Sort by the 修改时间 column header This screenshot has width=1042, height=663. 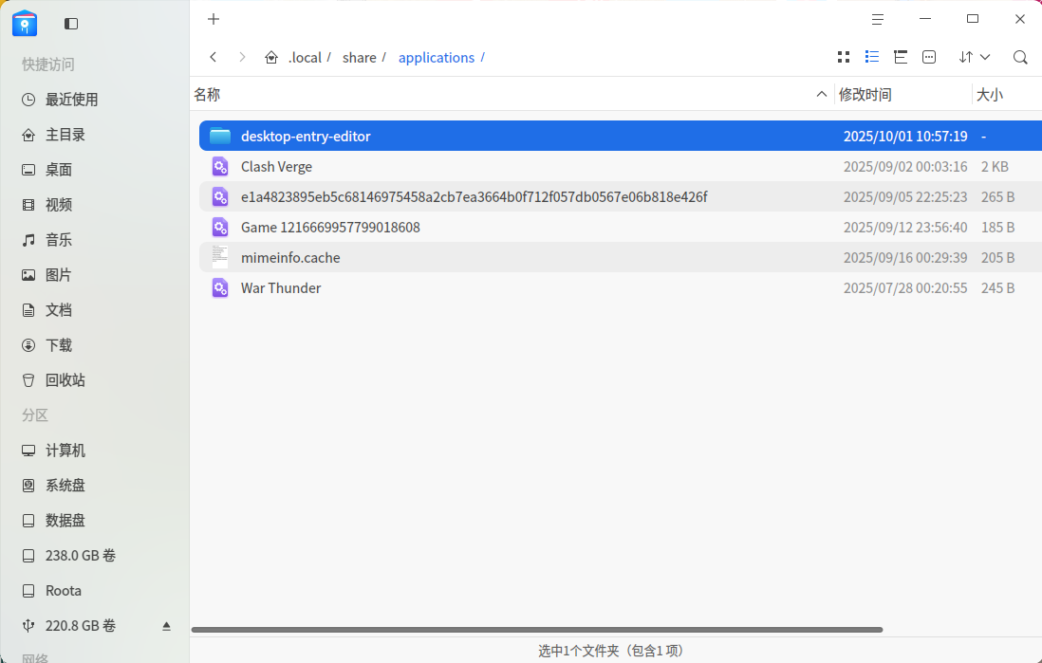pos(865,94)
